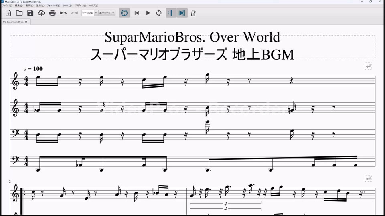Undo the last action
385x216 pixels.
click(63, 13)
